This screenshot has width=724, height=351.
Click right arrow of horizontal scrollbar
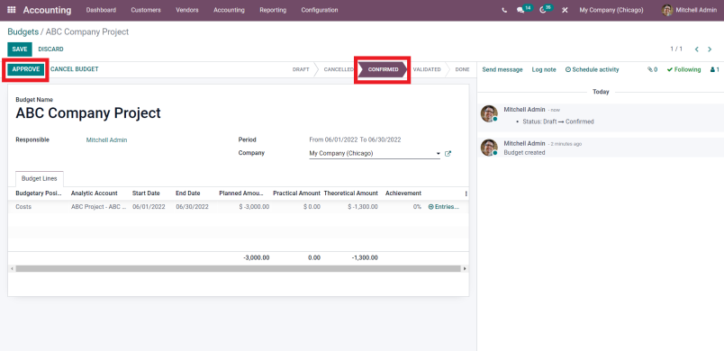(465, 268)
